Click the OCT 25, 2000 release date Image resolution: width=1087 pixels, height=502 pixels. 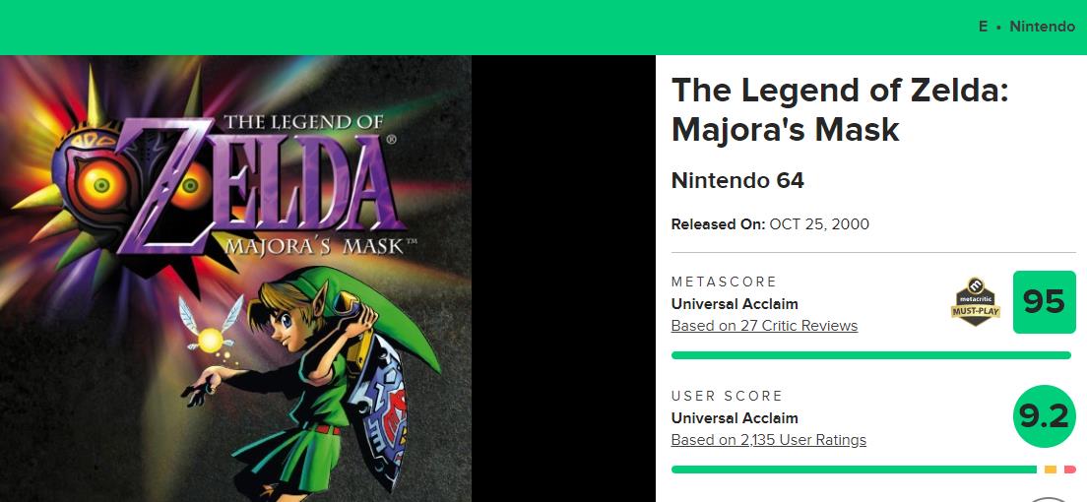point(819,224)
